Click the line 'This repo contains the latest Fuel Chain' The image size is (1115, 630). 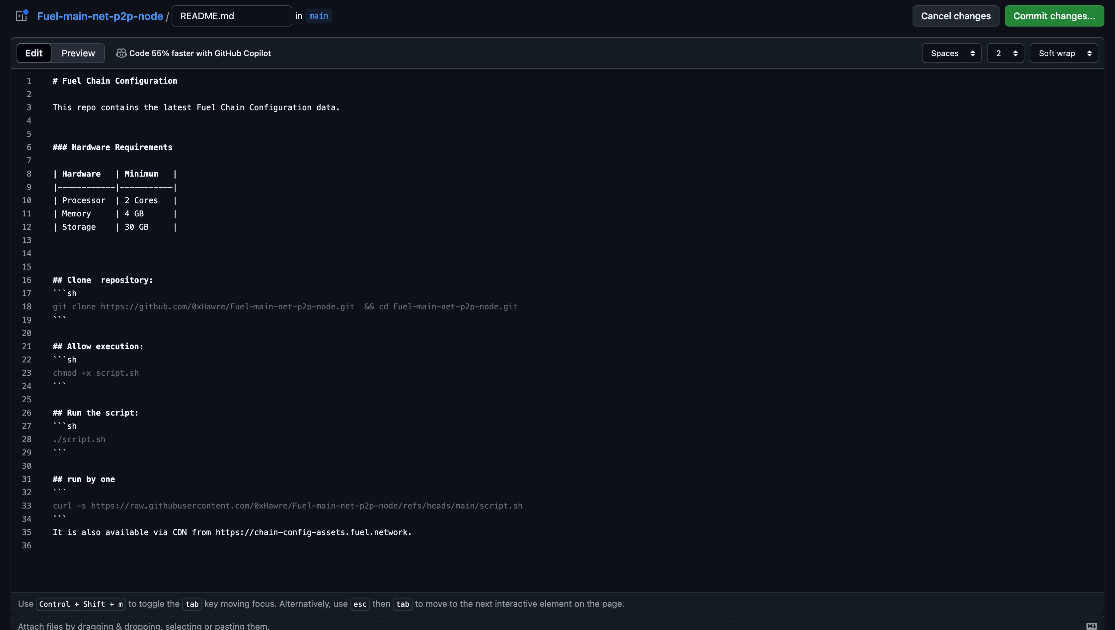click(x=196, y=108)
